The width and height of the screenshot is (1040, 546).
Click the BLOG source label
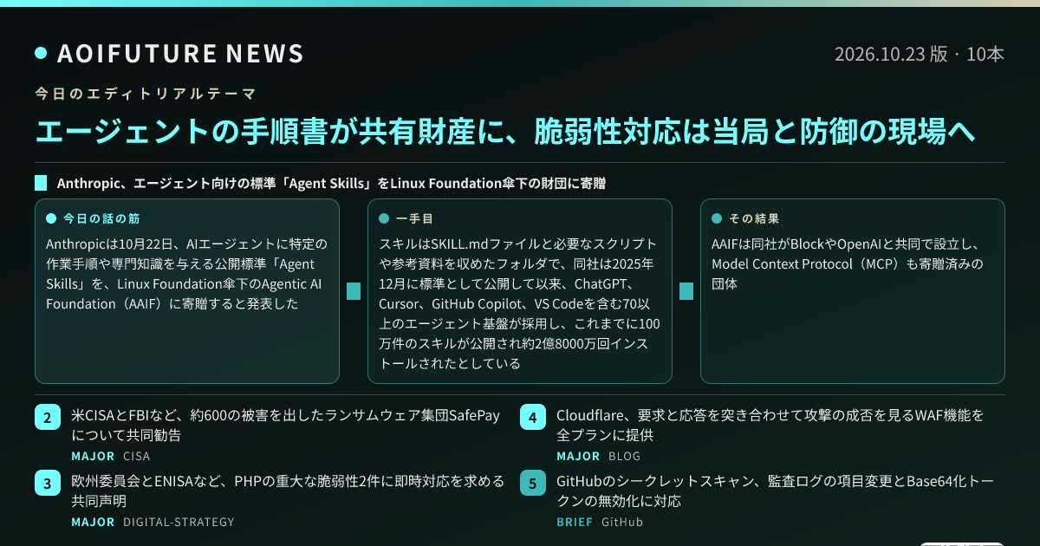(624, 456)
